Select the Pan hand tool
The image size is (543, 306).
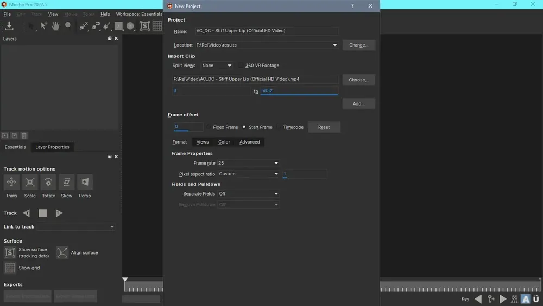click(x=55, y=26)
